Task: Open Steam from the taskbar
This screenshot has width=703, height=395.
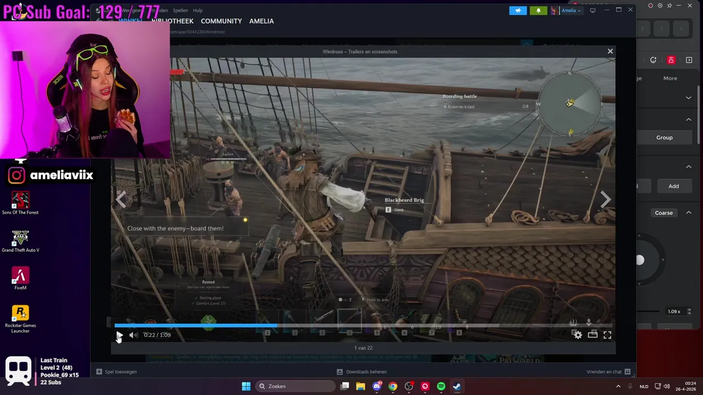Action: click(457, 386)
